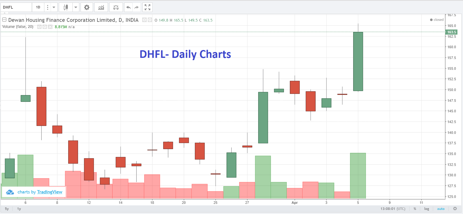The width and height of the screenshot is (463, 214).
Task: Open Volume indicator settings gear
Action: pyautogui.click(x=45, y=27)
